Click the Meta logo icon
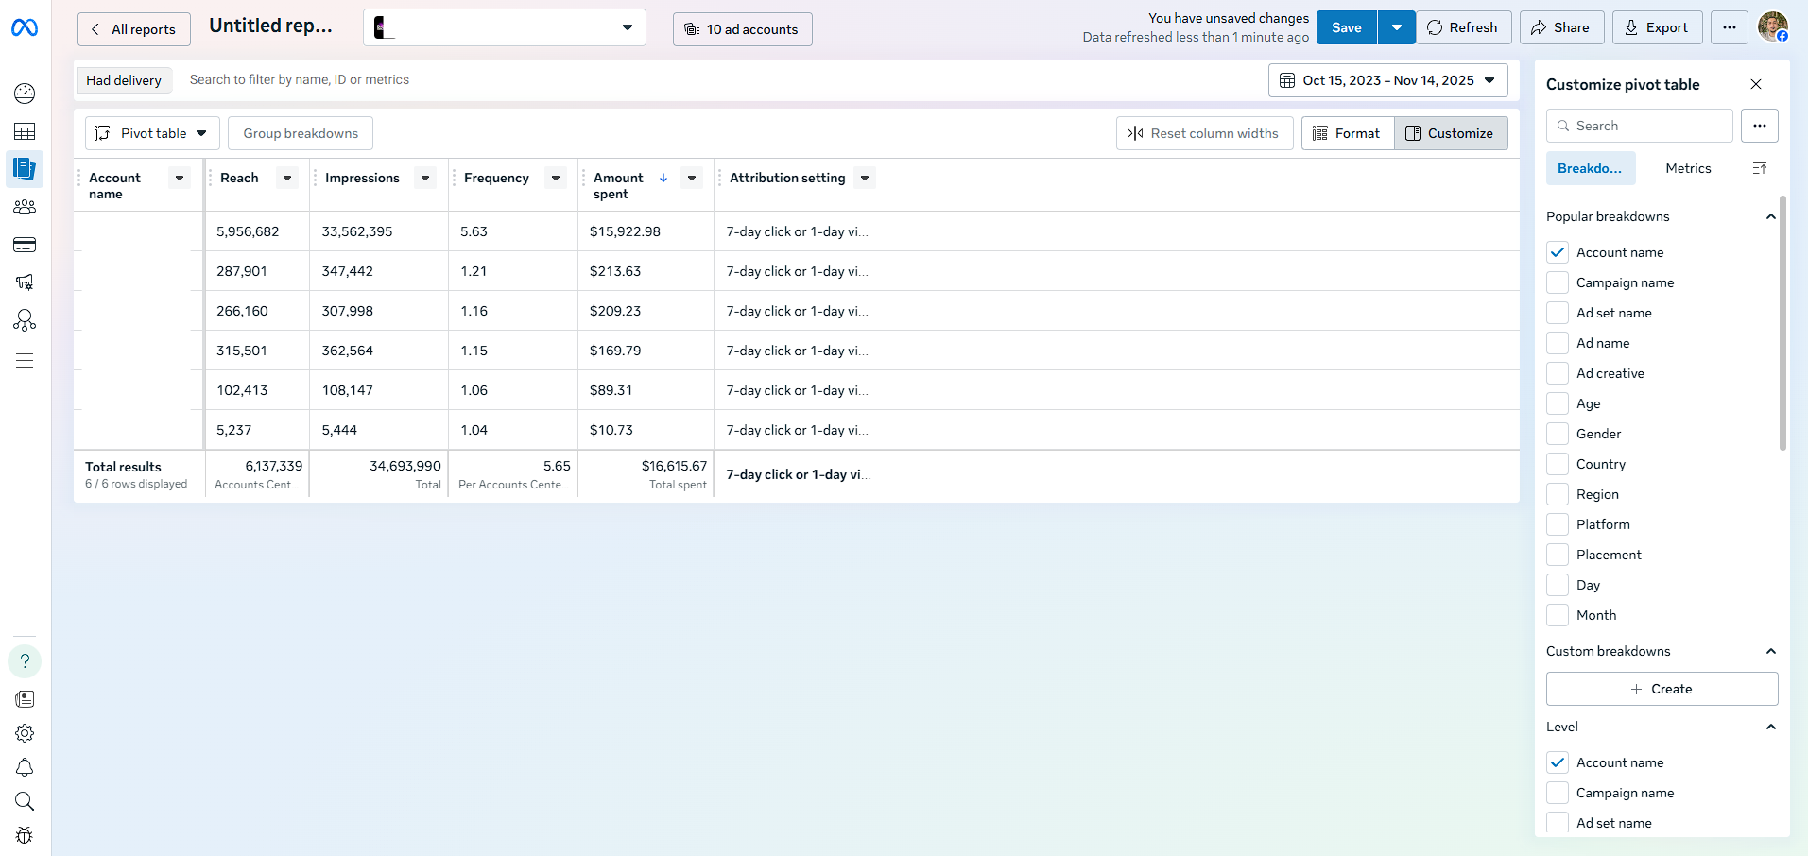The width and height of the screenshot is (1808, 856). pyautogui.click(x=25, y=28)
